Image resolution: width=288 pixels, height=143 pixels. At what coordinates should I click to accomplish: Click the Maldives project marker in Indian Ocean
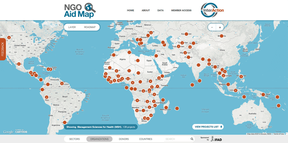click(192, 85)
